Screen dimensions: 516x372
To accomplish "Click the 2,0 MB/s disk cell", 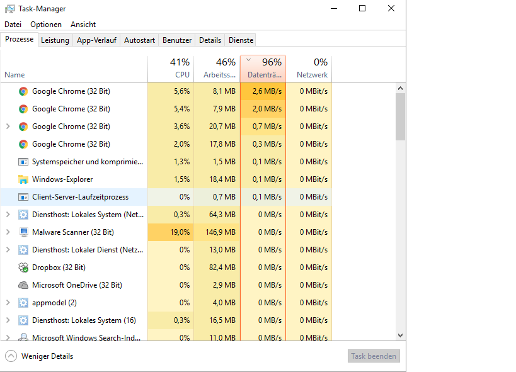I will [x=263, y=109].
